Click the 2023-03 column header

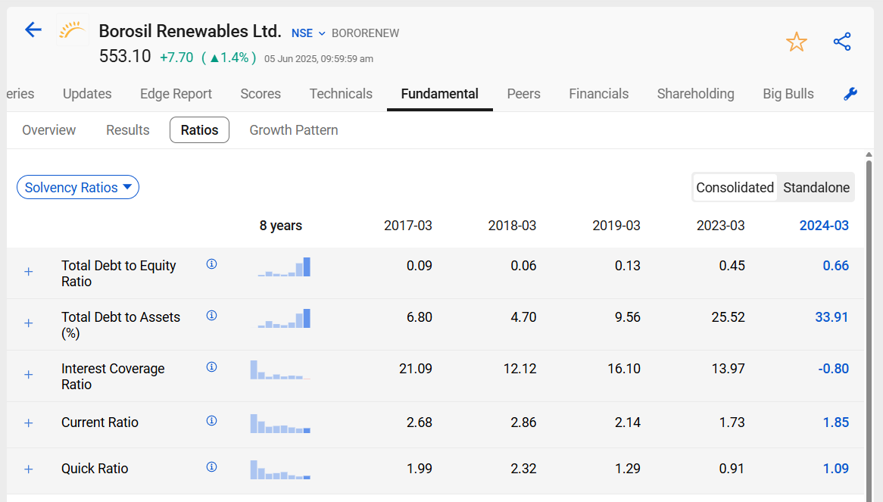[720, 226]
